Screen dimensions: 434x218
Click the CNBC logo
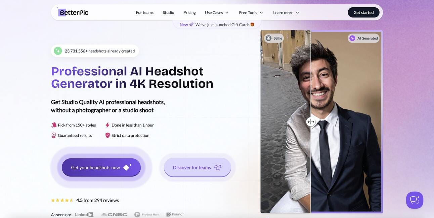click(114, 214)
